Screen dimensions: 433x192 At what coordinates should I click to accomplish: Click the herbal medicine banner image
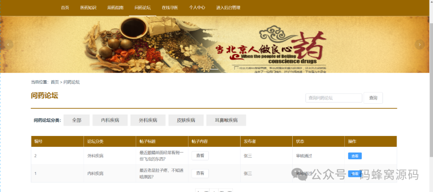point(214,44)
